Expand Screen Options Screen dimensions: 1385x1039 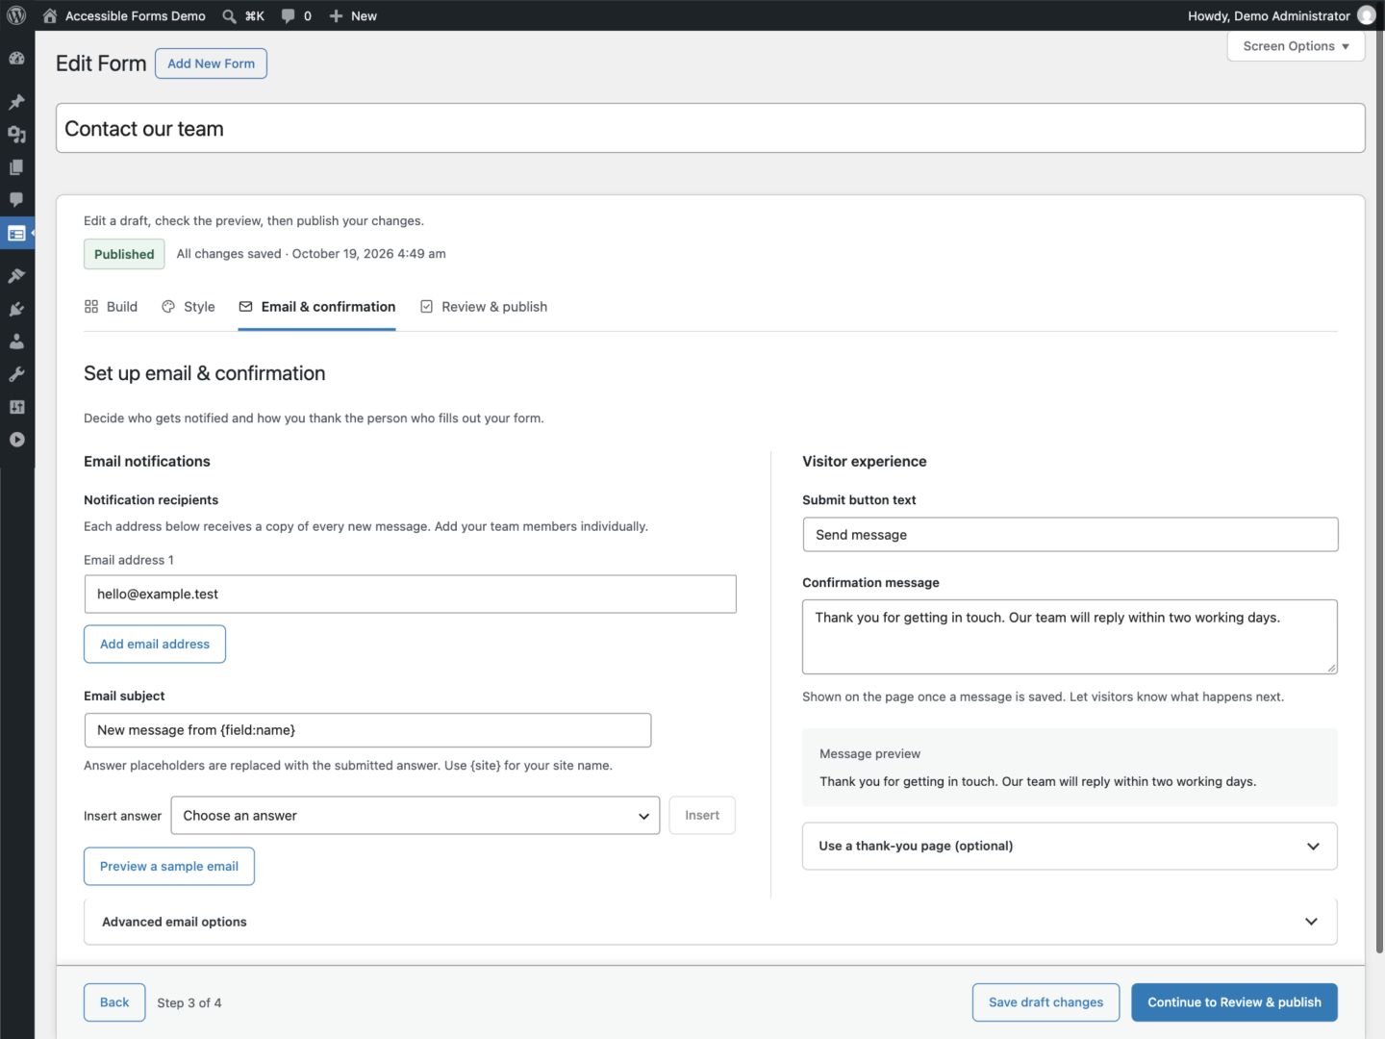click(1296, 46)
